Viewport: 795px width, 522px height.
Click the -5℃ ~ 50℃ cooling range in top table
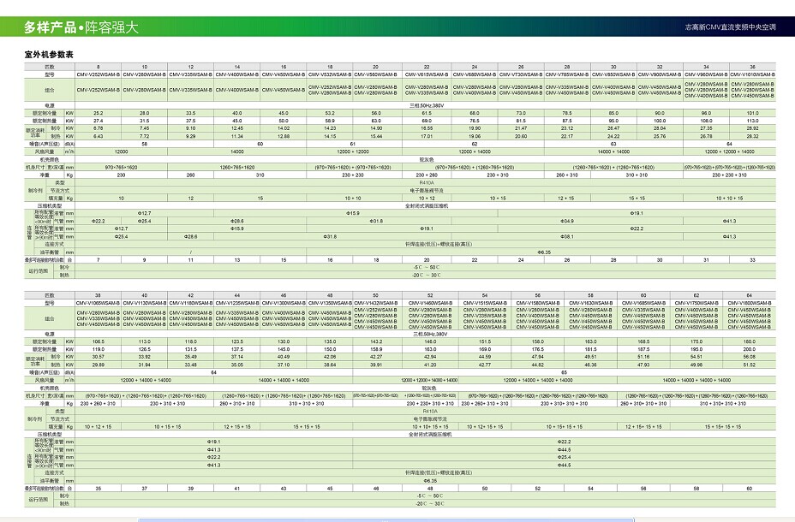(427, 268)
